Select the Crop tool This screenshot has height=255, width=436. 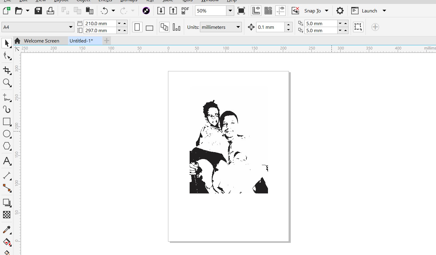[x=7, y=70]
